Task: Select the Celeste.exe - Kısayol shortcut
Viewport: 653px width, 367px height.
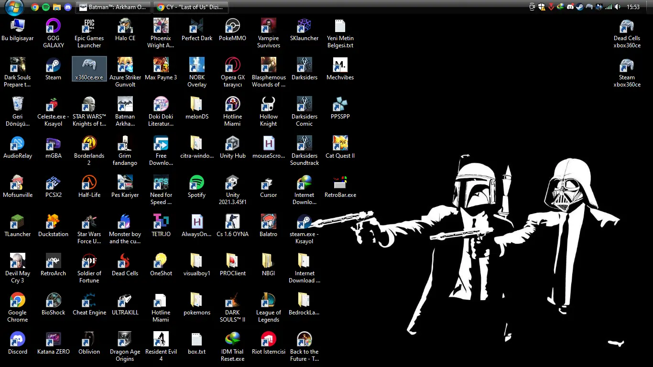Action: (54, 111)
